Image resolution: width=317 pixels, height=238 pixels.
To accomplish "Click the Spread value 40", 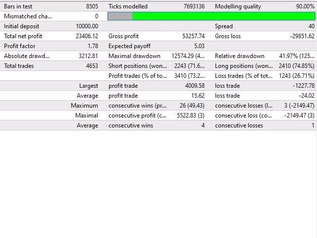I will click(312, 26).
